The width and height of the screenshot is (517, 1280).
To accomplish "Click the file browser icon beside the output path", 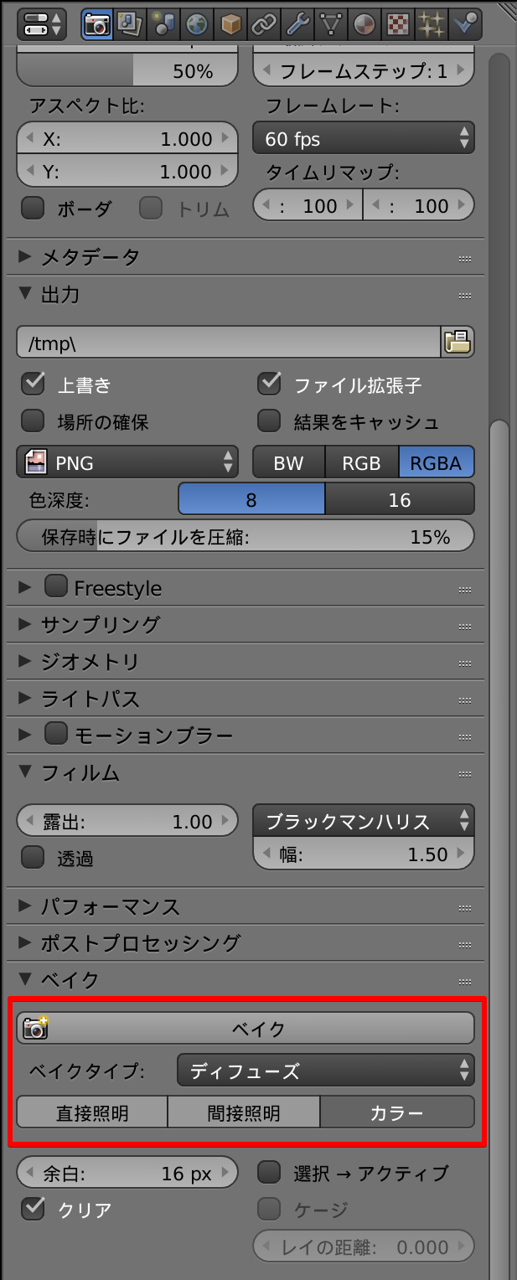I will pyautogui.click(x=458, y=342).
